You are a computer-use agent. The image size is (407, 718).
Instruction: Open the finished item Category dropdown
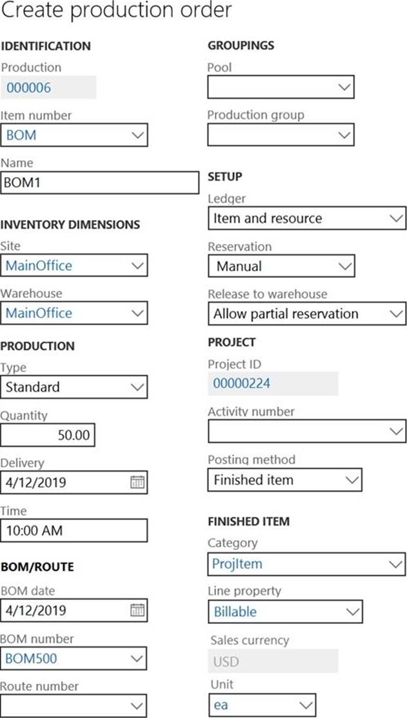click(396, 564)
